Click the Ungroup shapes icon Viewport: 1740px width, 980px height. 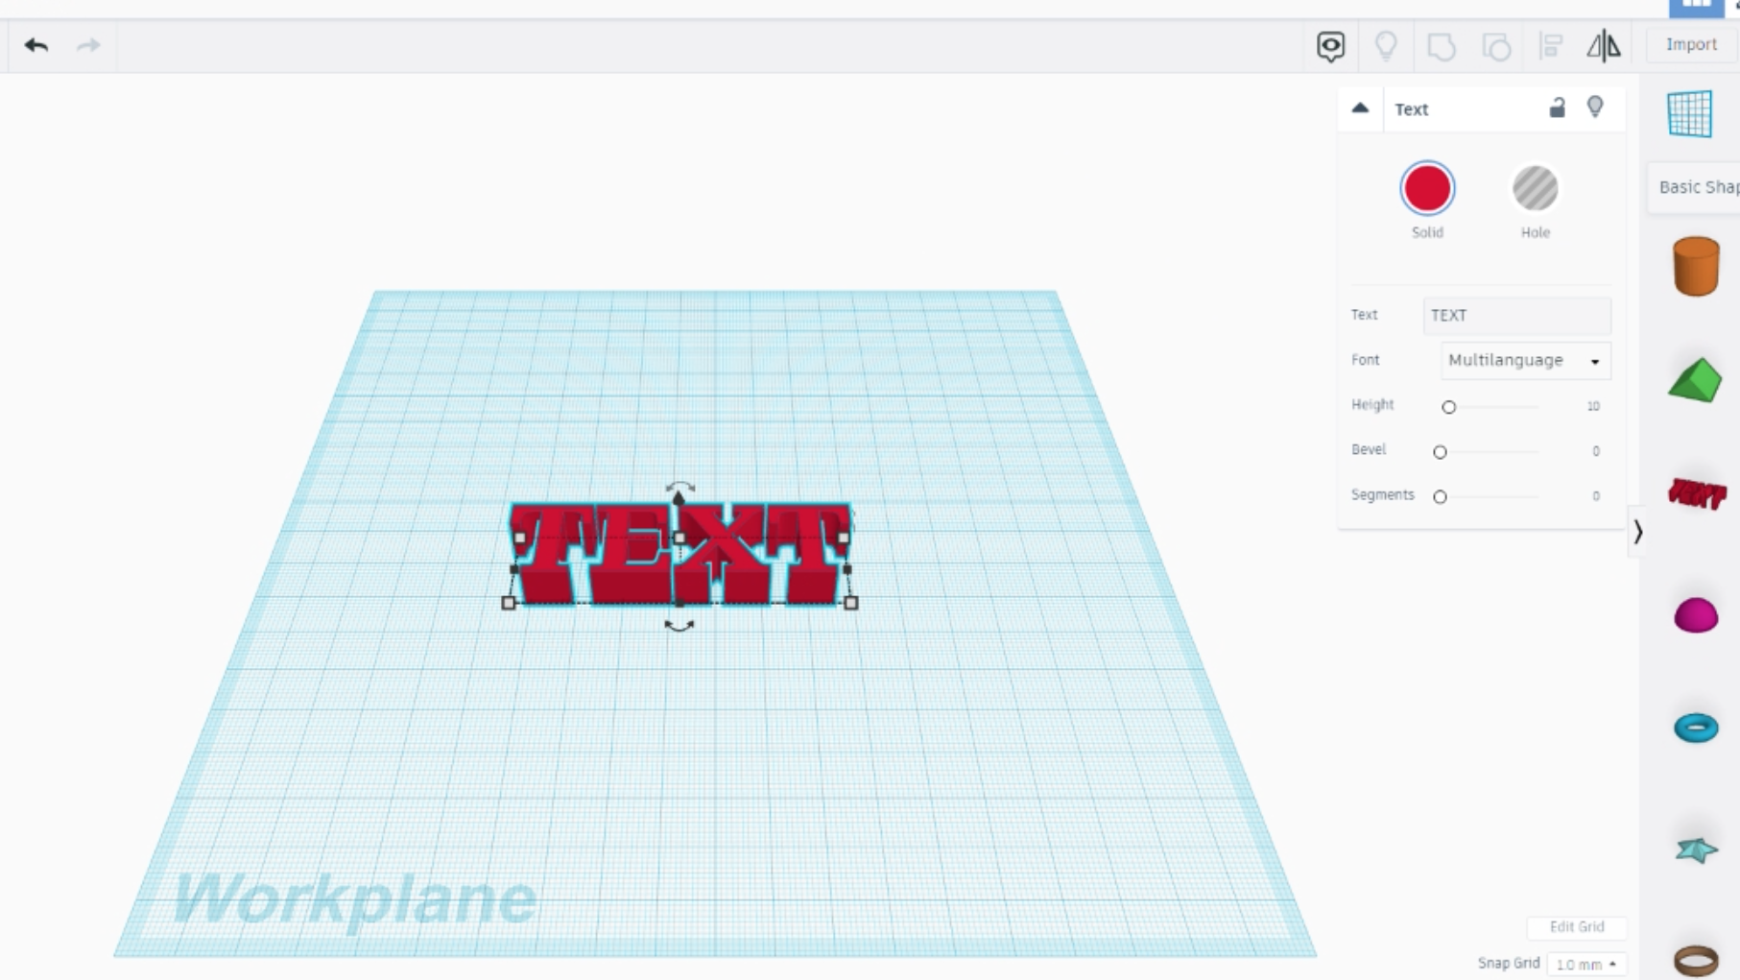tap(1496, 46)
